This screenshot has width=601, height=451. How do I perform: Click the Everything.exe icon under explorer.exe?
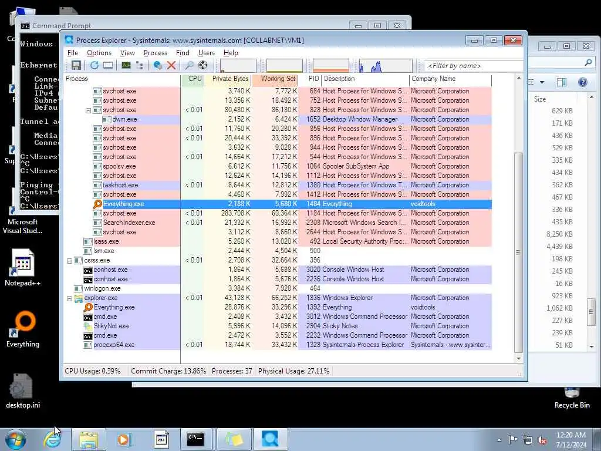click(x=88, y=307)
